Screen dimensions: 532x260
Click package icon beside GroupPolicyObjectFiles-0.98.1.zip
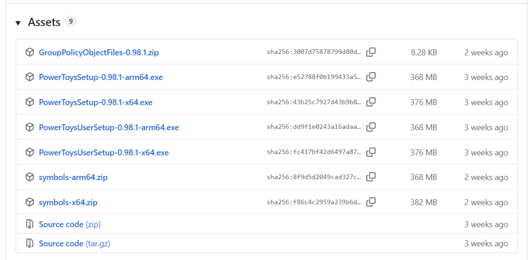click(x=30, y=52)
